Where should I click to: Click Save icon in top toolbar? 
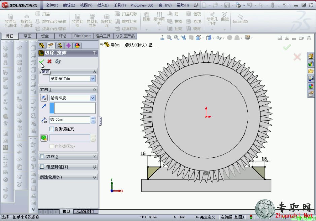click(x=227, y=5)
